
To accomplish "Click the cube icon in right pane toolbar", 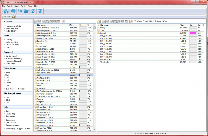I will 122,21.
